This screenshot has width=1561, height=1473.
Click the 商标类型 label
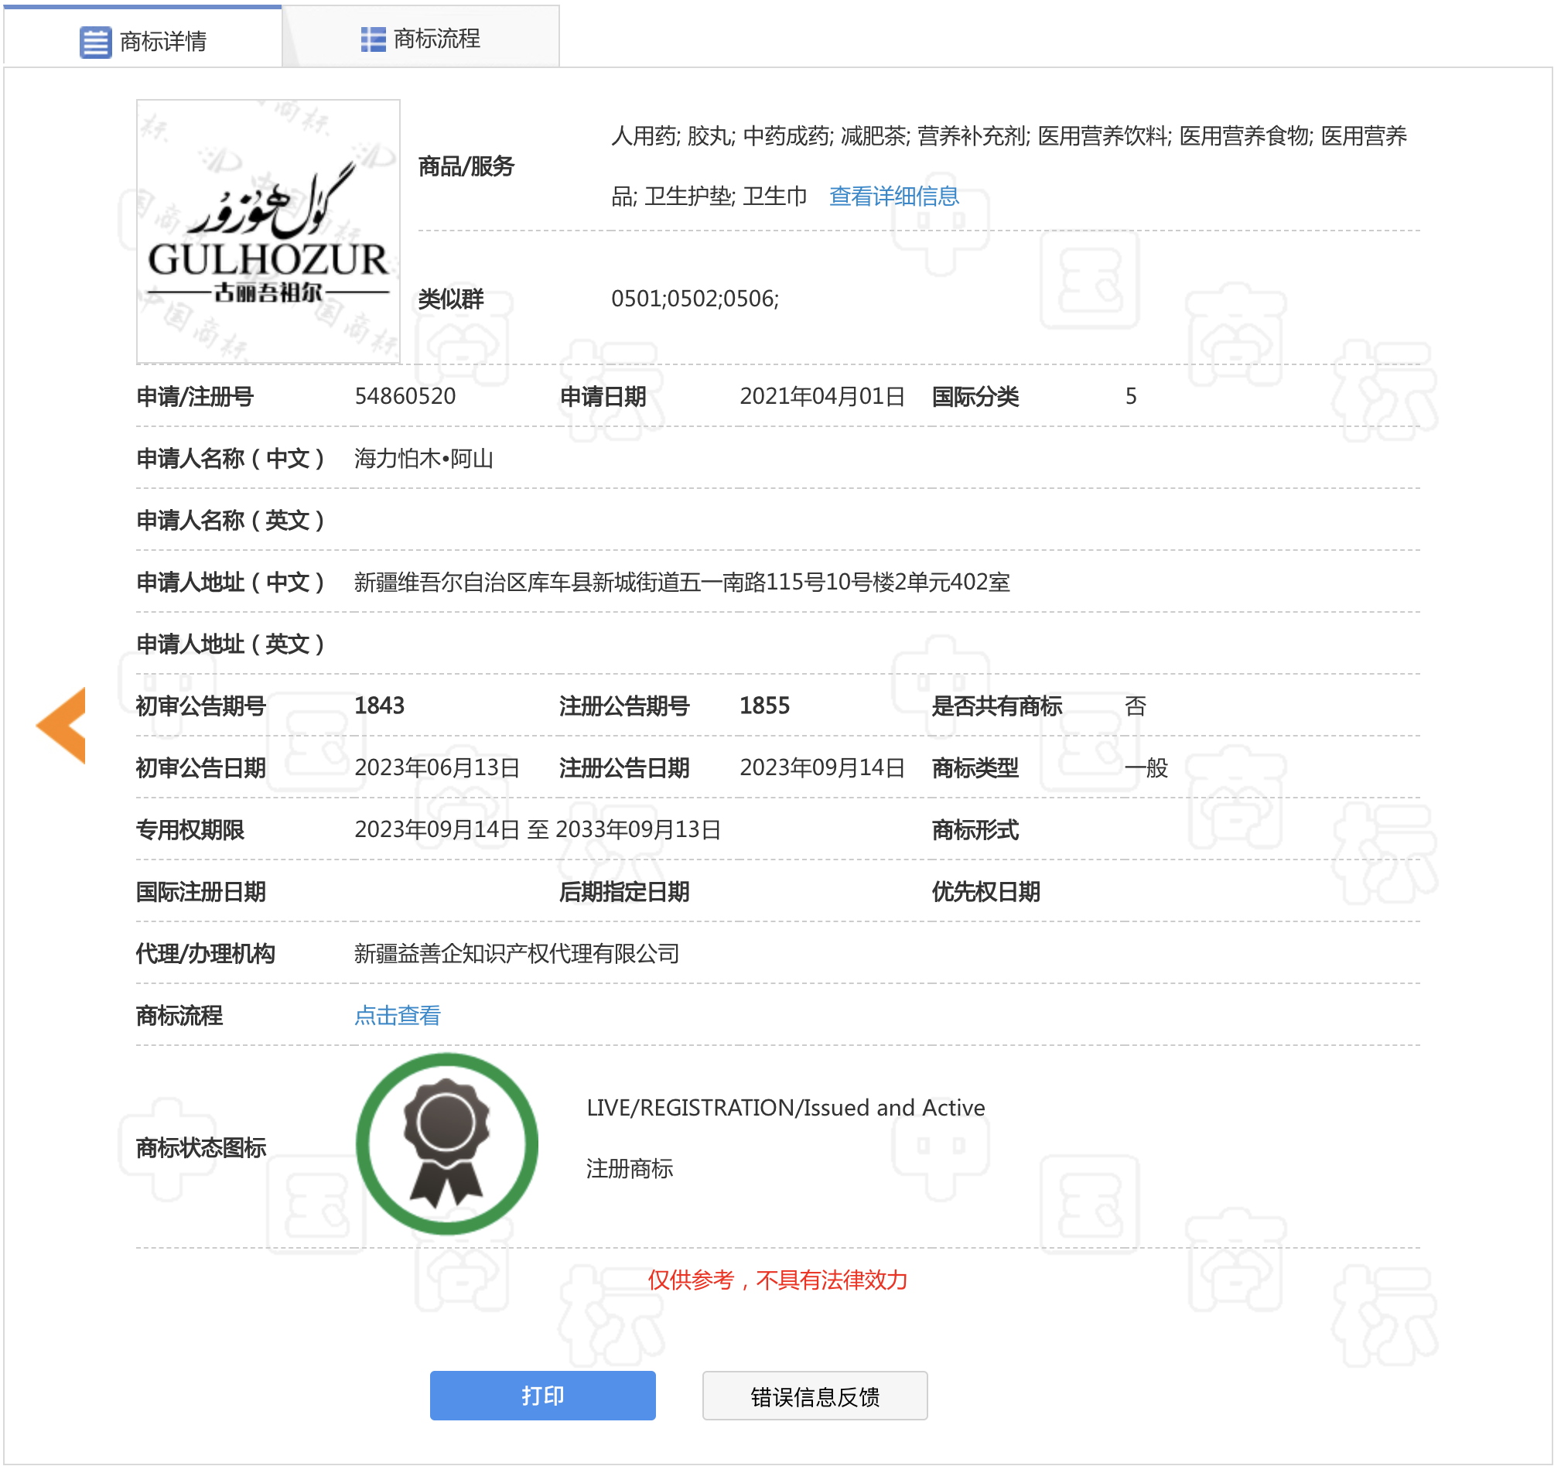click(x=975, y=768)
